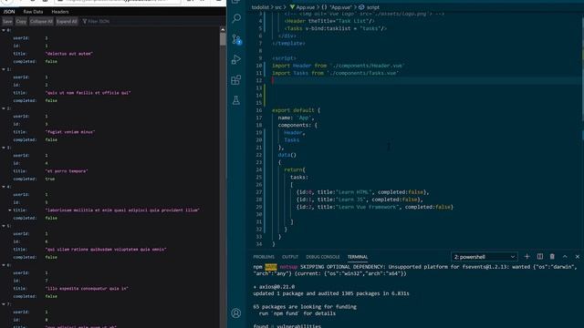This screenshot has height=328, width=584.
Task: Click the title "quis ut nam facilis et officia qui"
Action: 88,93
